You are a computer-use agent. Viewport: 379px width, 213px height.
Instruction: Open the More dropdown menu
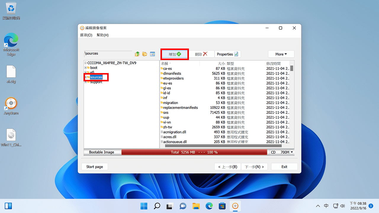pos(281,54)
